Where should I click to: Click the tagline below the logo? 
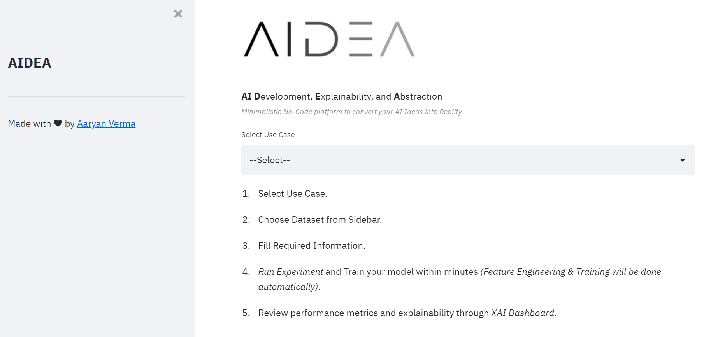pos(351,112)
